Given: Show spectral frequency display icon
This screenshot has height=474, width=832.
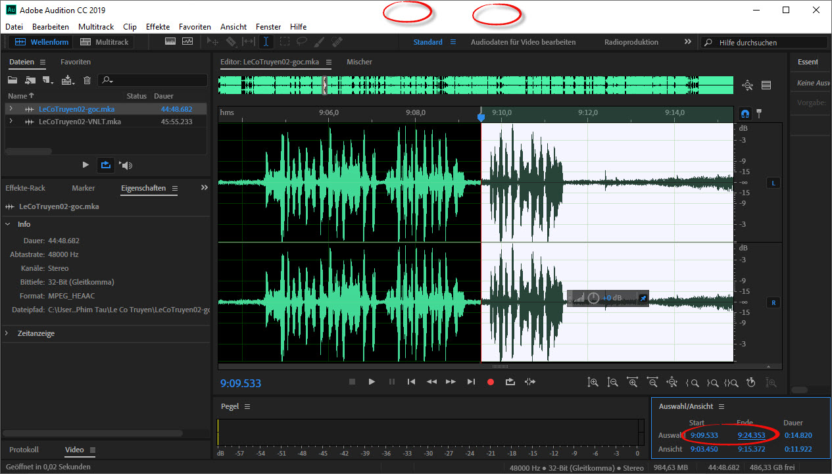Looking at the screenshot, I should point(170,41).
